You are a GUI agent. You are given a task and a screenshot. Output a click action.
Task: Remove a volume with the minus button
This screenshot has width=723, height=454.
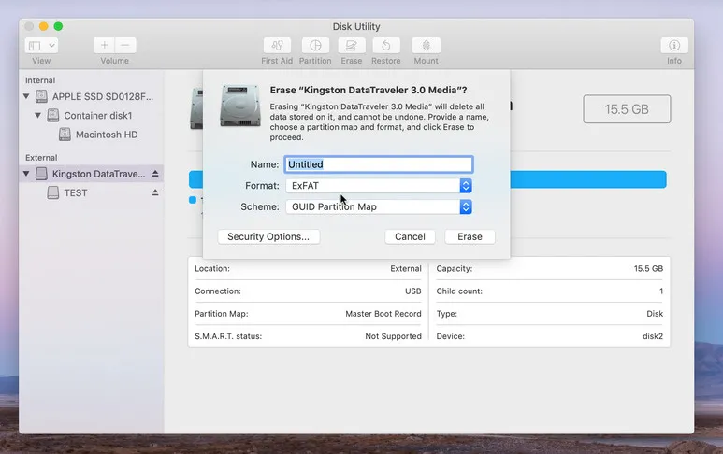125,45
